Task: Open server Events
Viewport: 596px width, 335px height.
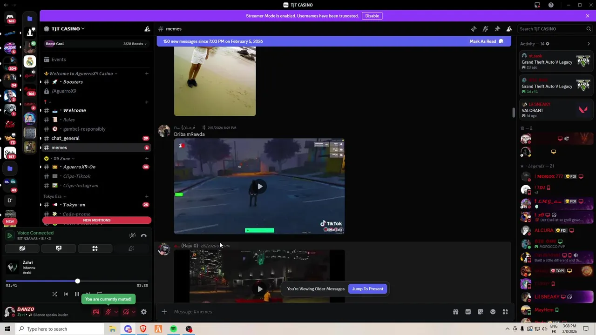Action: click(97, 60)
